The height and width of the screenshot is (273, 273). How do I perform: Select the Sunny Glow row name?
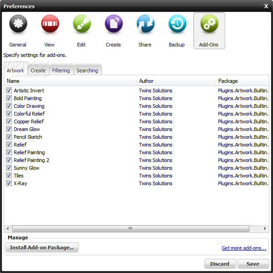[26, 168]
